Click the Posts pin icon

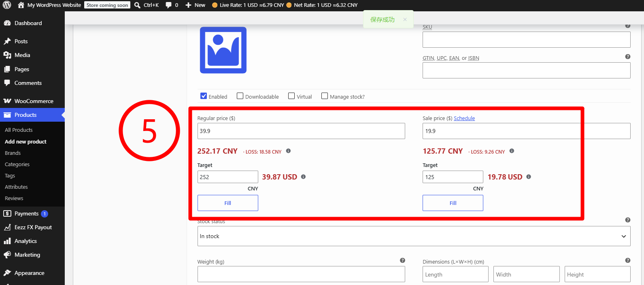click(7, 41)
